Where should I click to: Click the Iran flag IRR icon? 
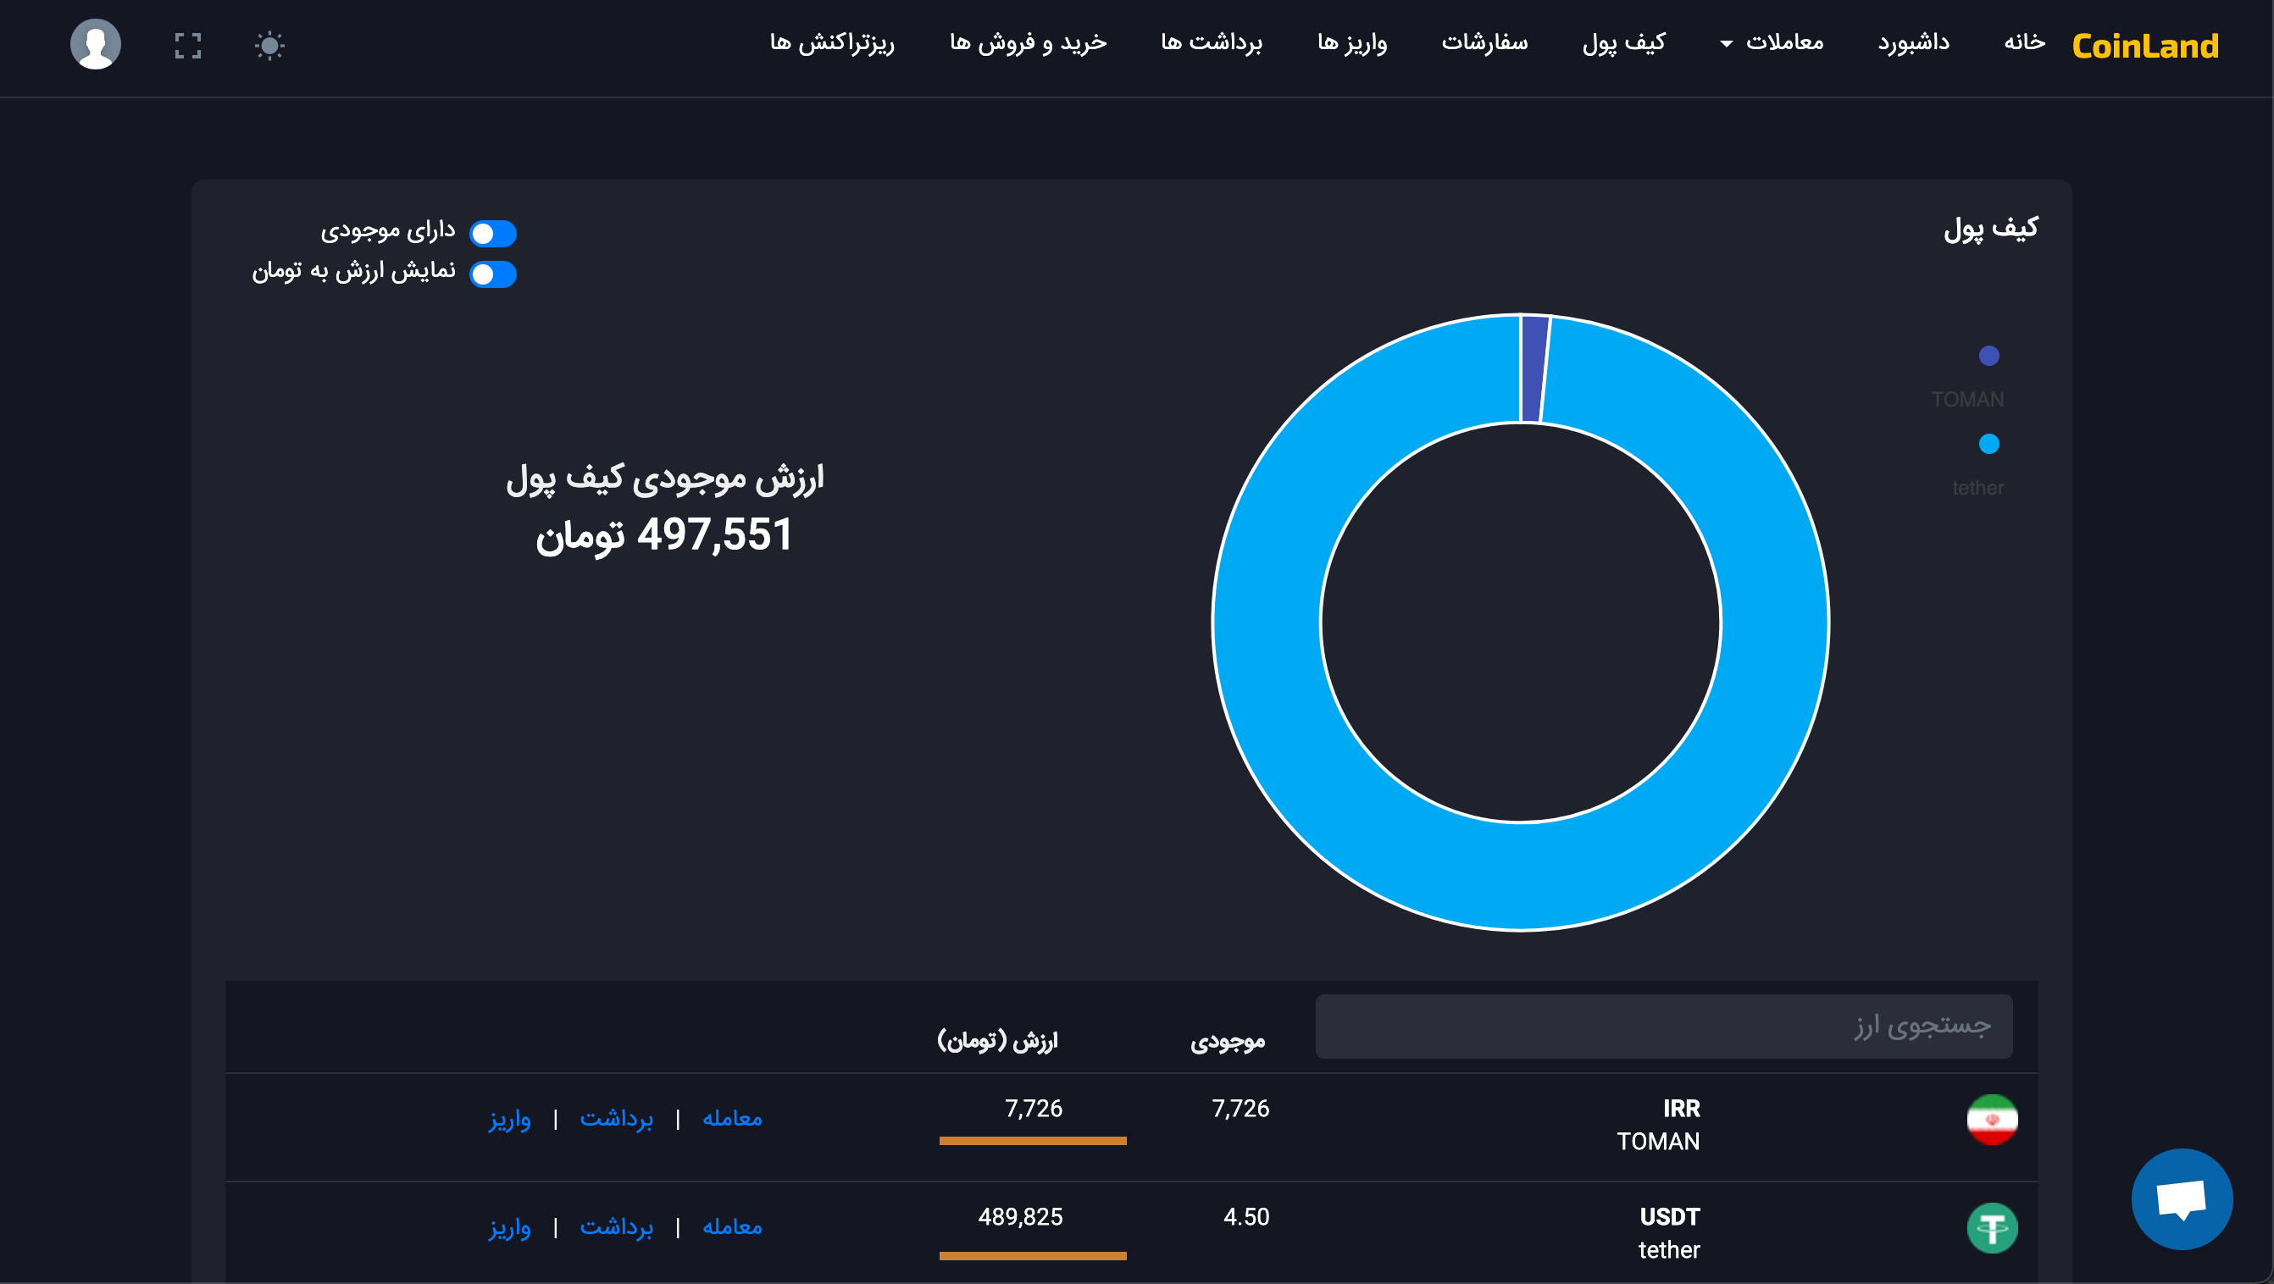pyautogui.click(x=1992, y=1119)
